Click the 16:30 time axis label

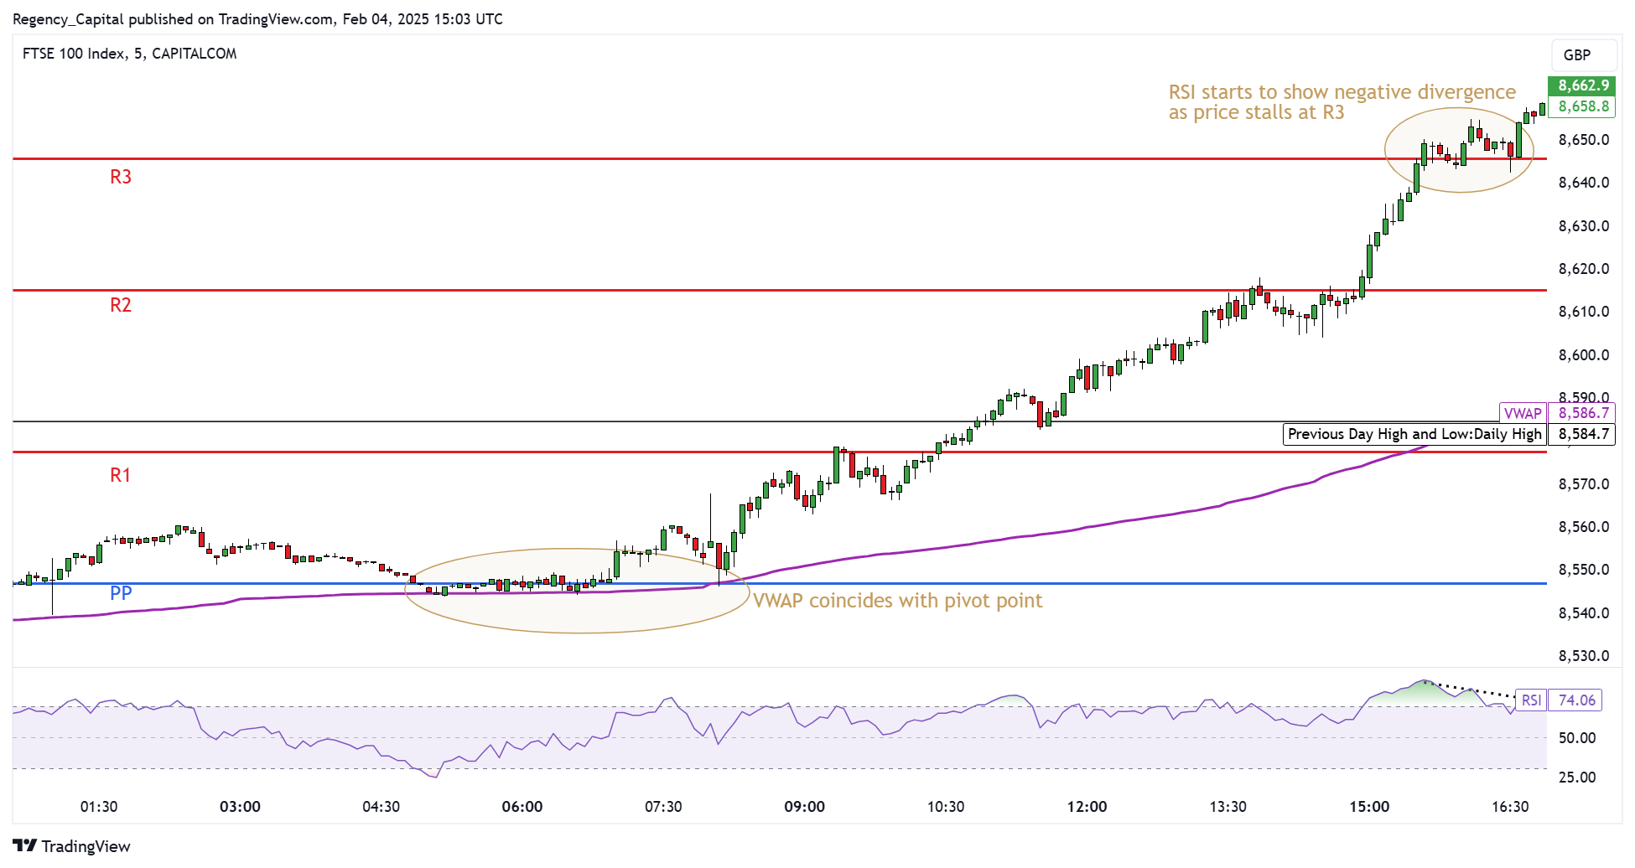1510,807
